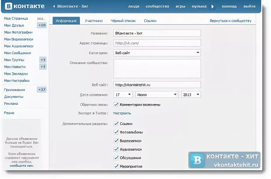Click the play arrow icon in header

(213, 7)
